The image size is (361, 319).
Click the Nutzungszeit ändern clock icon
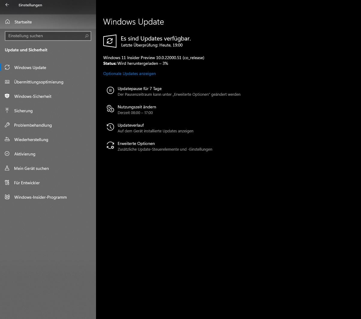[110, 109]
